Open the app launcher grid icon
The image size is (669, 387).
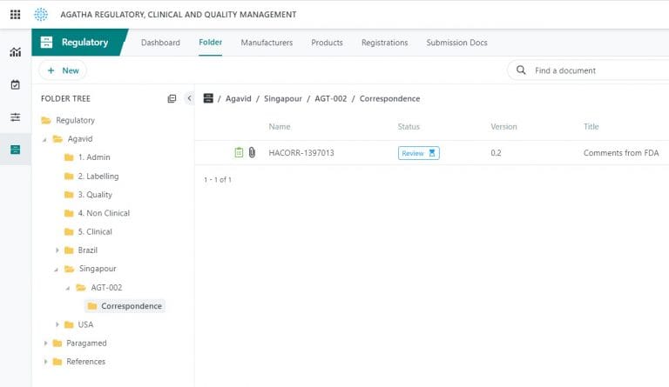(x=15, y=15)
